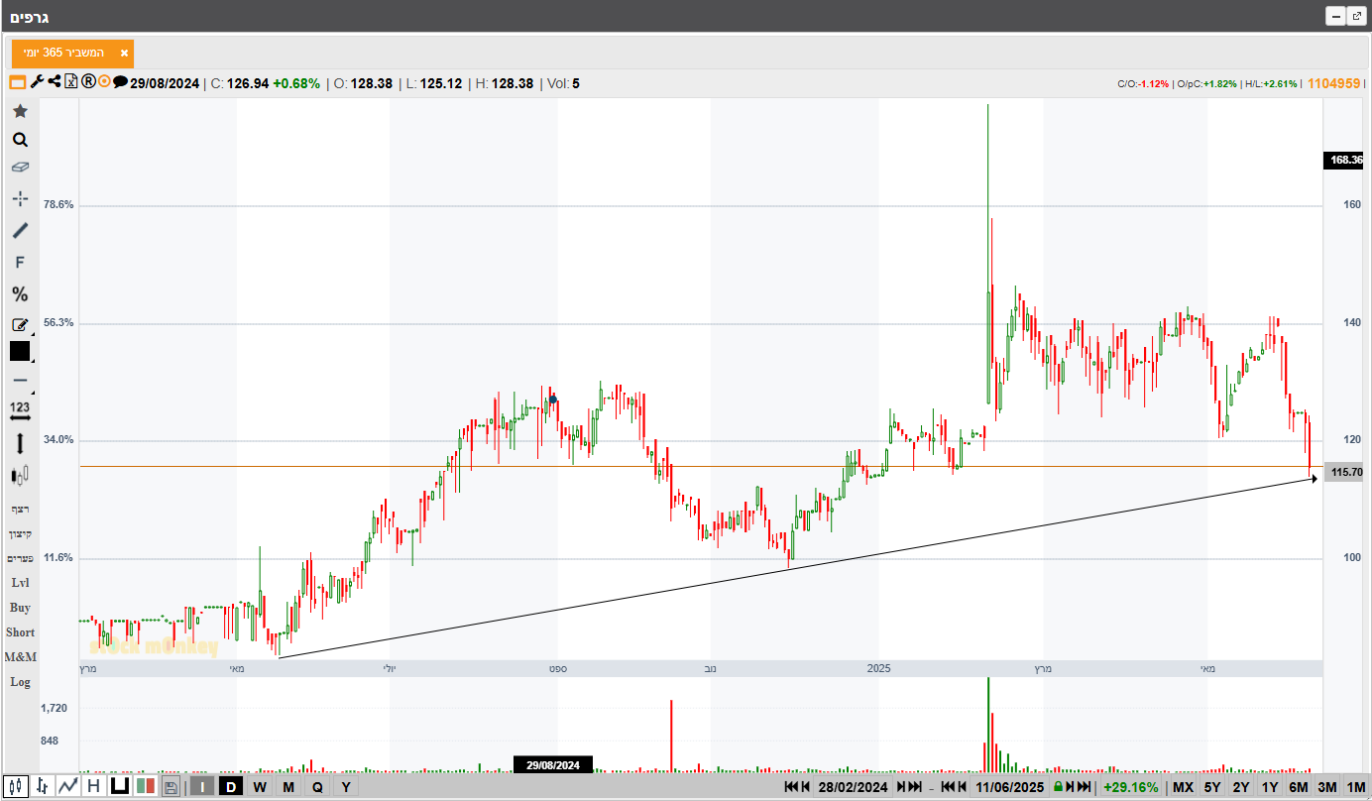Viewport: 1372px width, 801px height.
Task: Set chart range to 1Y
Action: (1270, 787)
